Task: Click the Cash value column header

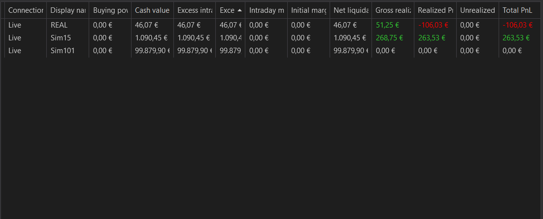Action: [x=152, y=10]
